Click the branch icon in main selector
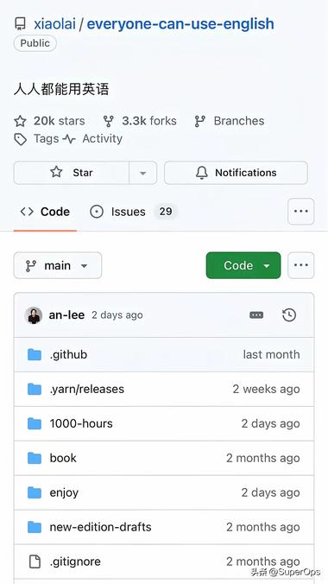The width and height of the screenshot is (328, 584). tap(31, 265)
